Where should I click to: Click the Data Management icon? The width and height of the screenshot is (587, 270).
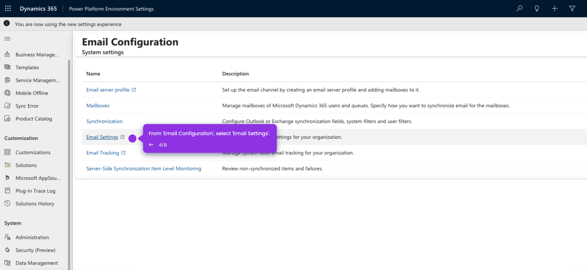point(7,263)
